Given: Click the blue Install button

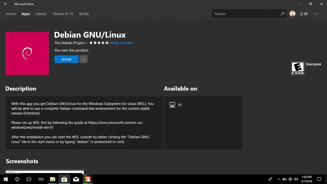Looking at the screenshot, I should 66,59.
